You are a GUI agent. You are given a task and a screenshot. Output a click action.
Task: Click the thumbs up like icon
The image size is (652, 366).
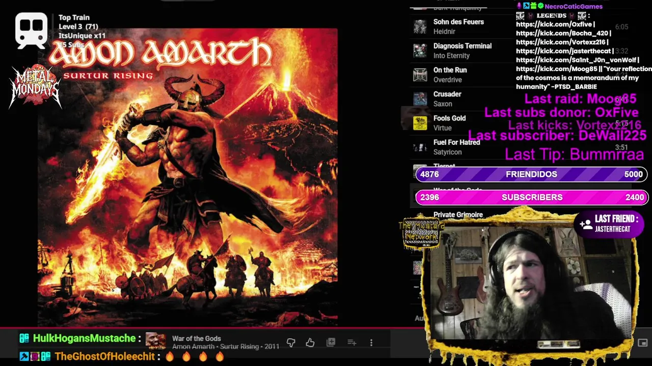click(310, 343)
